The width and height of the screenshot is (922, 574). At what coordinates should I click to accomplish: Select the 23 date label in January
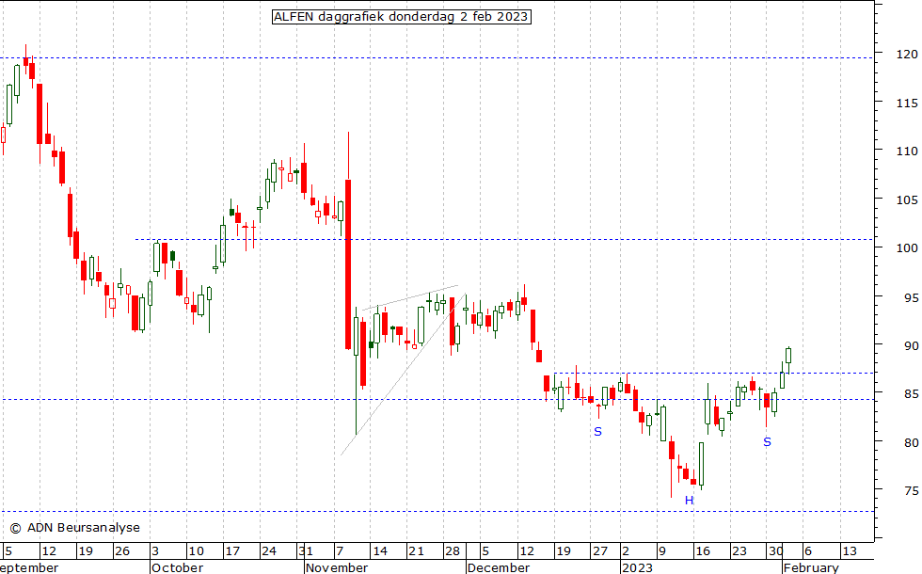(x=739, y=551)
